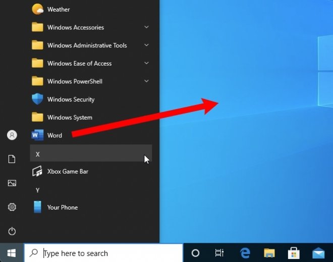The width and height of the screenshot is (333, 262).
Task: Select the Your Phone text label
Action: (63, 207)
